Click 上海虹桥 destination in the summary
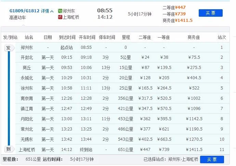Screen dimensions: 236x166 pyautogui.click(x=71, y=17)
